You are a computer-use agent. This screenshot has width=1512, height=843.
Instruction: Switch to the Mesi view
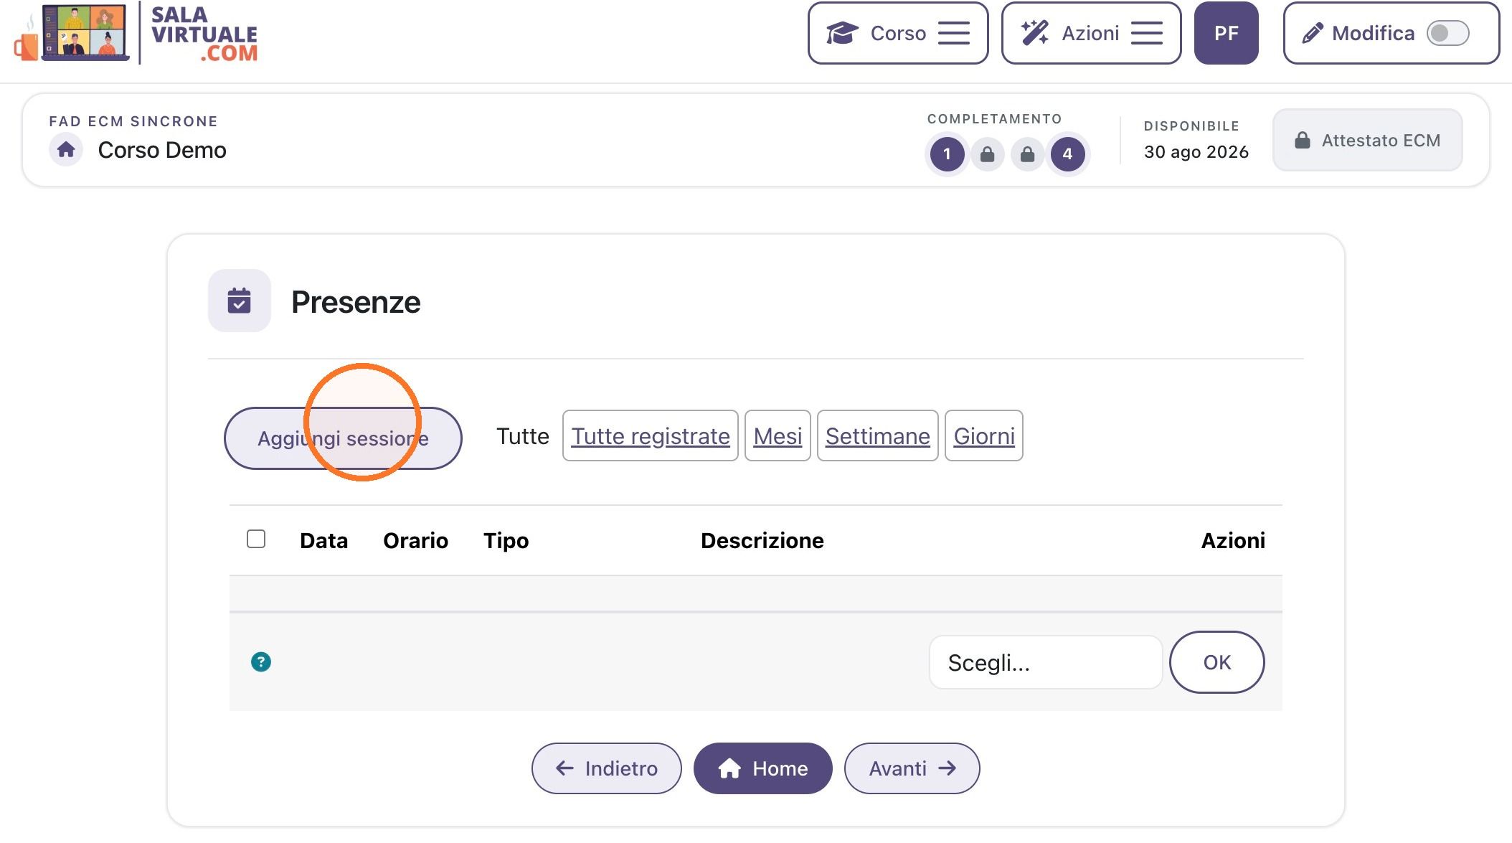(778, 435)
